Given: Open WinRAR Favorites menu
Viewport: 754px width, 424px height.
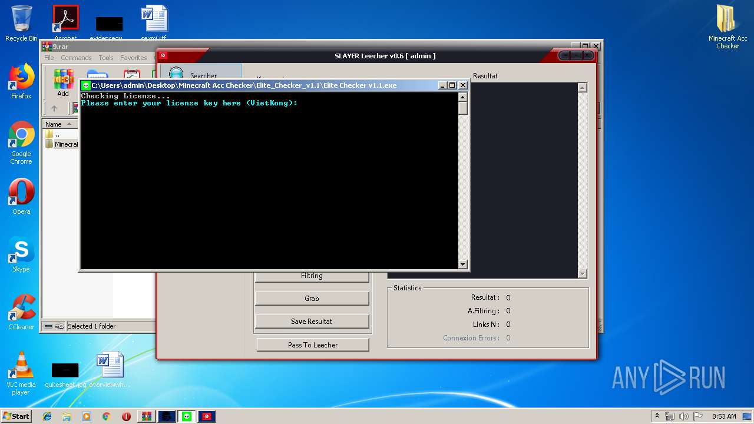Looking at the screenshot, I should (x=134, y=58).
